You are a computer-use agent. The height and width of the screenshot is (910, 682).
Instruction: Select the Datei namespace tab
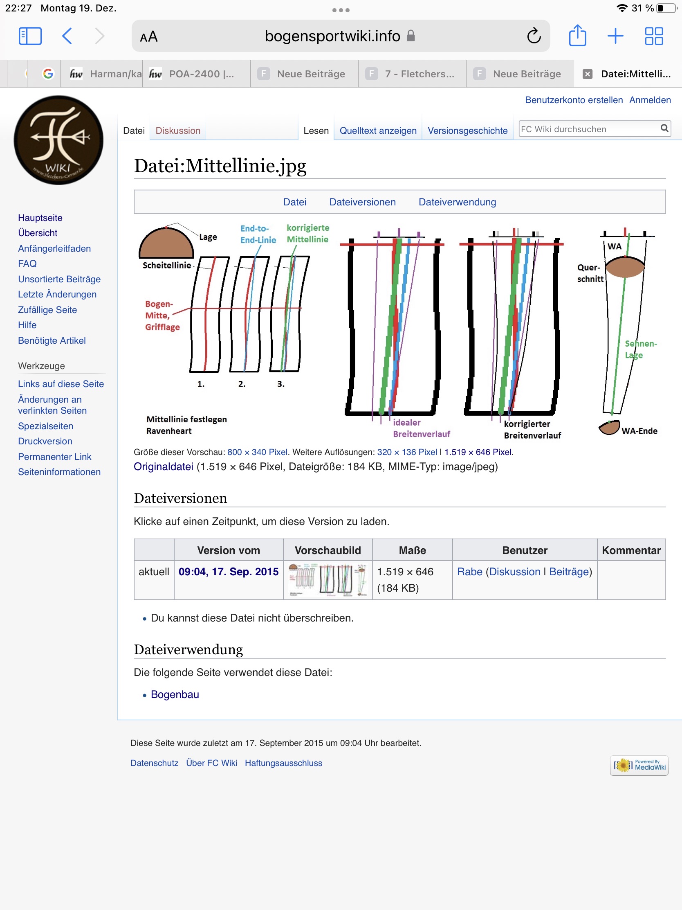coord(134,131)
